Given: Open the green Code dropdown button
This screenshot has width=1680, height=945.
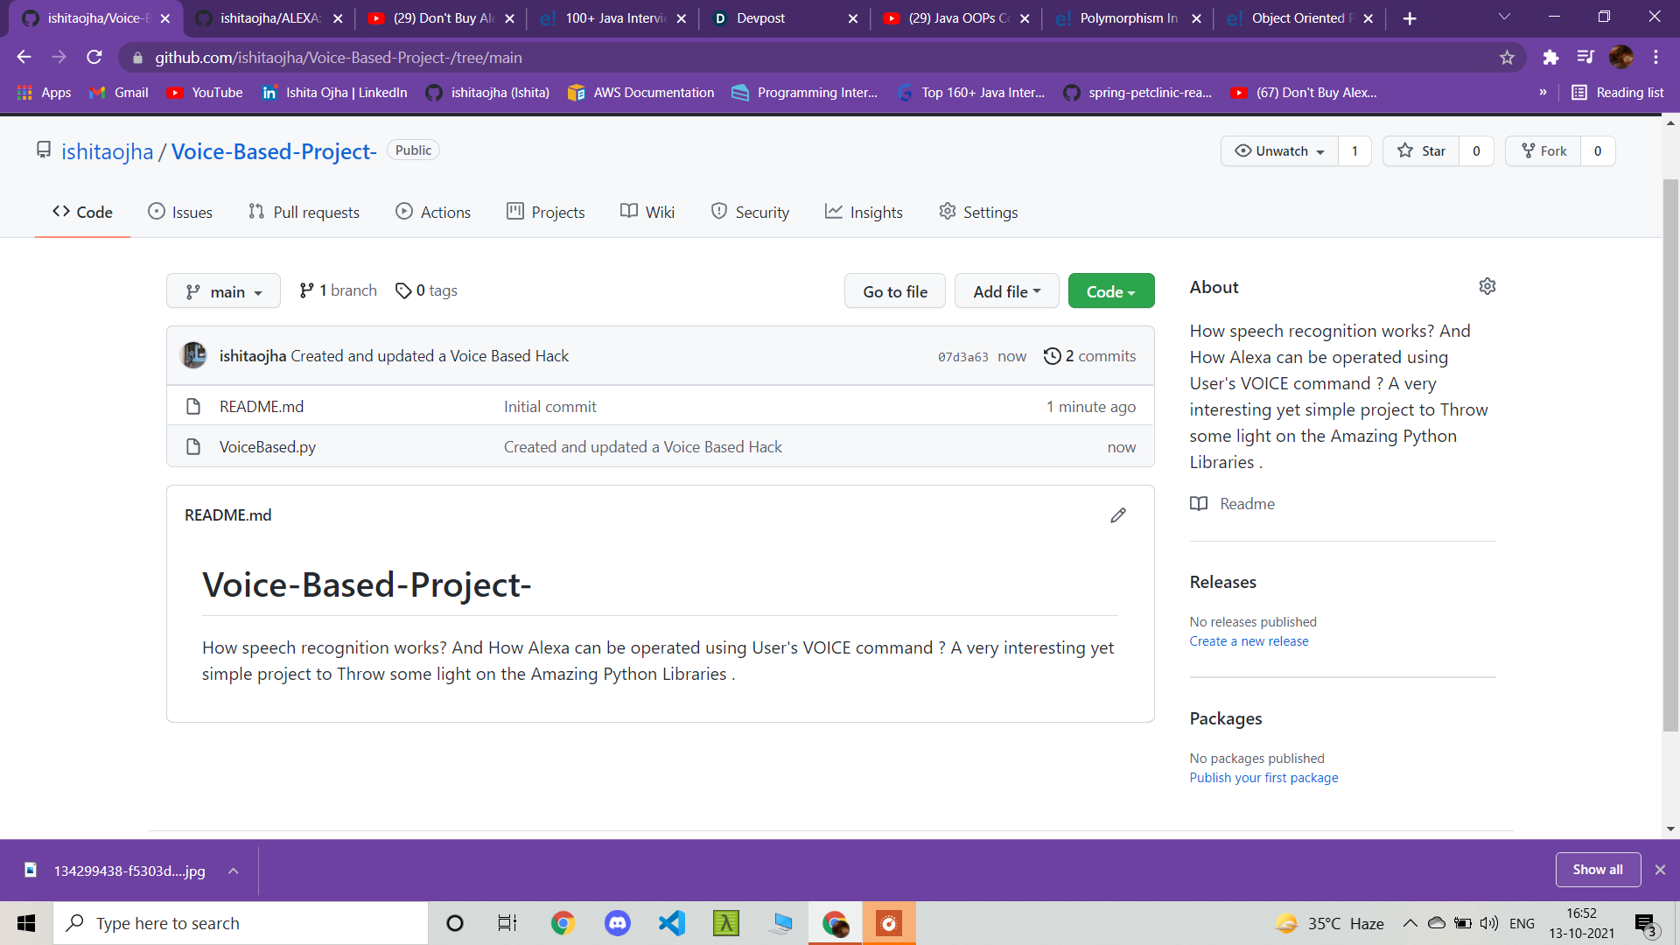Looking at the screenshot, I should pos(1110,291).
